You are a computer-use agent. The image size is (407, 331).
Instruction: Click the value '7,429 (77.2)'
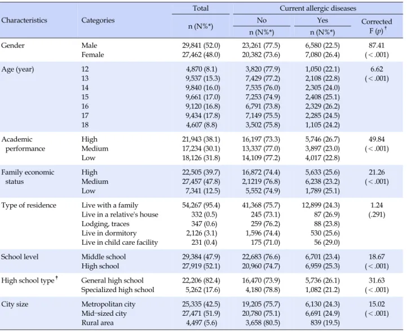point(263,78)
